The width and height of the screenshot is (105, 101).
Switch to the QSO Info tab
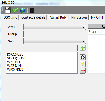coord(10,17)
